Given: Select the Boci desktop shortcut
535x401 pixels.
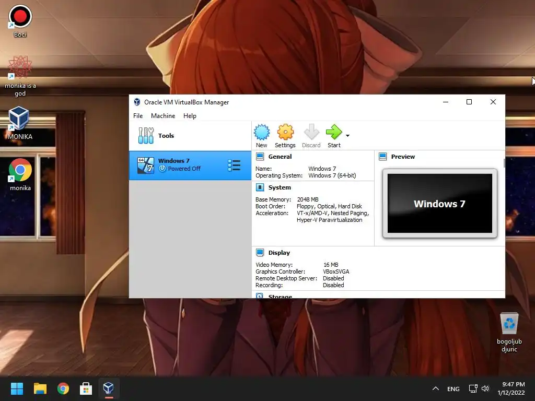Looking at the screenshot, I should click(x=20, y=21).
